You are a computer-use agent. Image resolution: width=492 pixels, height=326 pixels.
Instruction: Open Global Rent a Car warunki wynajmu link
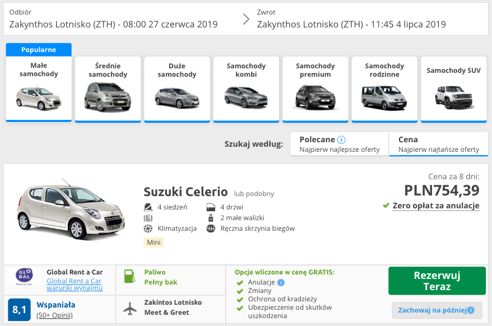click(x=75, y=284)
